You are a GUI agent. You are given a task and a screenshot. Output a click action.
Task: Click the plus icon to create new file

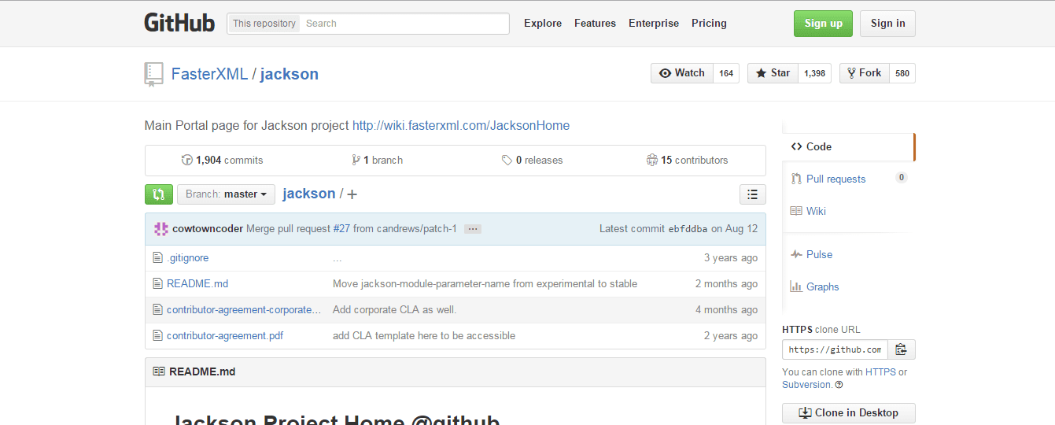pos(352,194)
